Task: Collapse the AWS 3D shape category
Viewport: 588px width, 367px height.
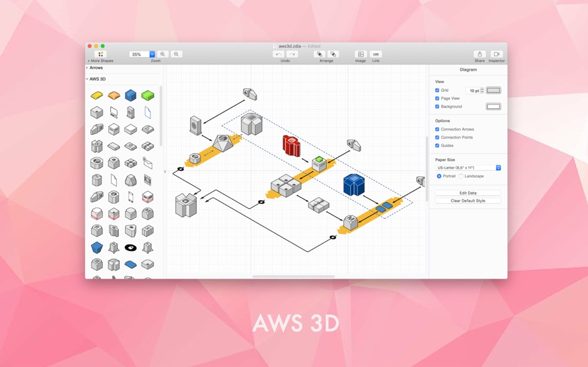Action: pos(87,79)
